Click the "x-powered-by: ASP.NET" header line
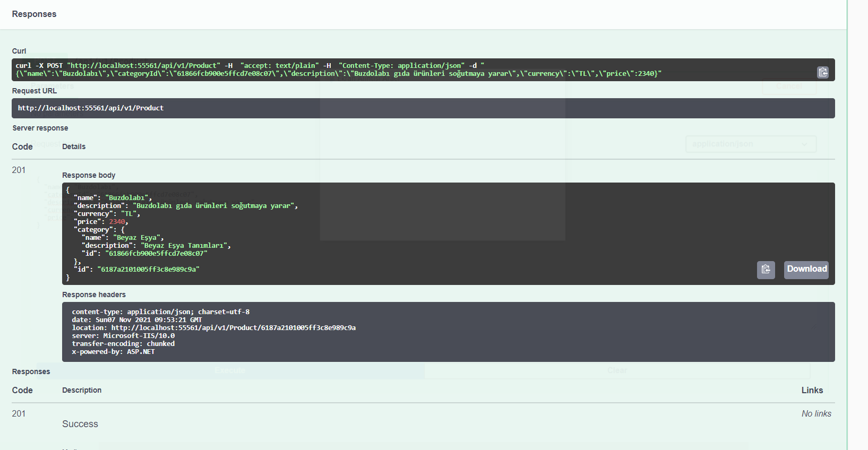The width and height of the screenshot is (868, 450). click(113, 352)
